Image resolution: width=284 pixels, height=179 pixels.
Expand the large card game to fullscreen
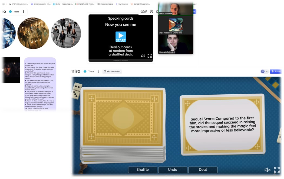tap(277, 170)
